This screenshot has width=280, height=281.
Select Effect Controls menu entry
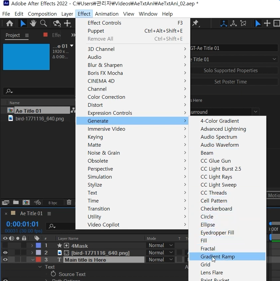[x=132, y=23]
